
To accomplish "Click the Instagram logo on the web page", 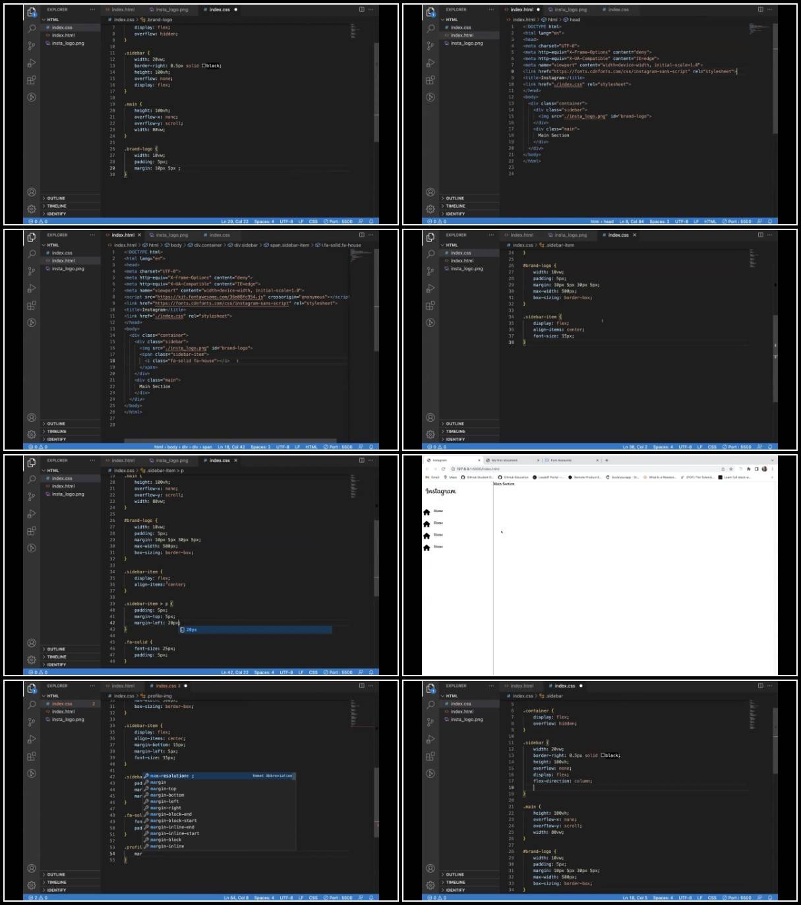I will tap(440, 491).
